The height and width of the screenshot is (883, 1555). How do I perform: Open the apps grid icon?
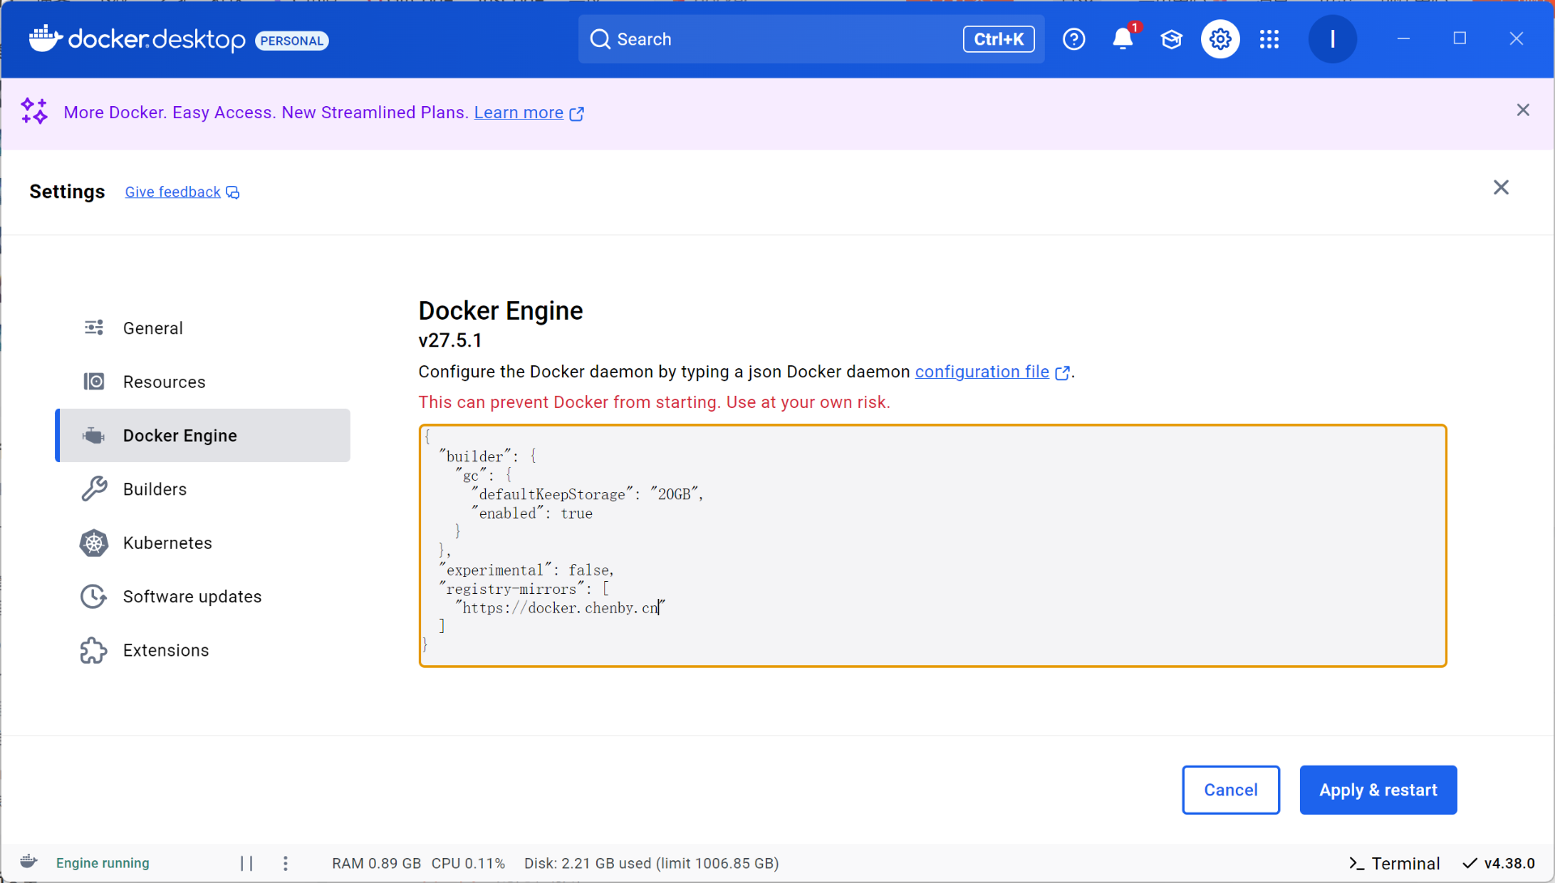click(x=1269, y=39)
